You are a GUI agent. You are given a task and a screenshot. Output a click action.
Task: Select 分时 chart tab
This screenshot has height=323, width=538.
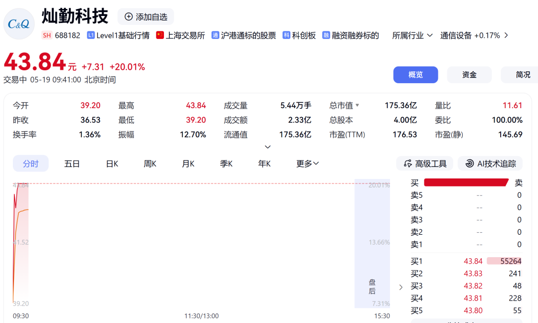pos(31,163)
